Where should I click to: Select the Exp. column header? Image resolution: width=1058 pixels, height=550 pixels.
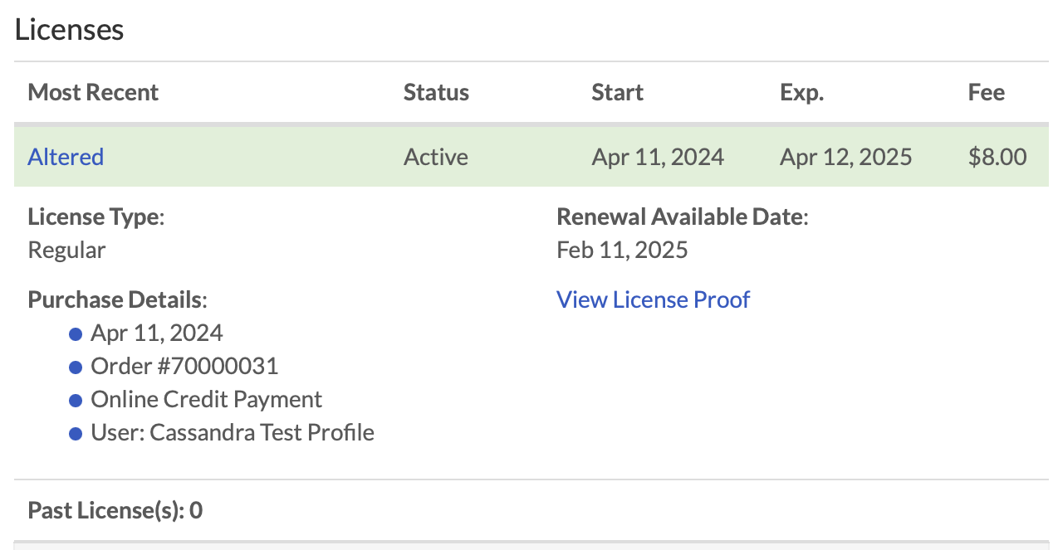801,92
